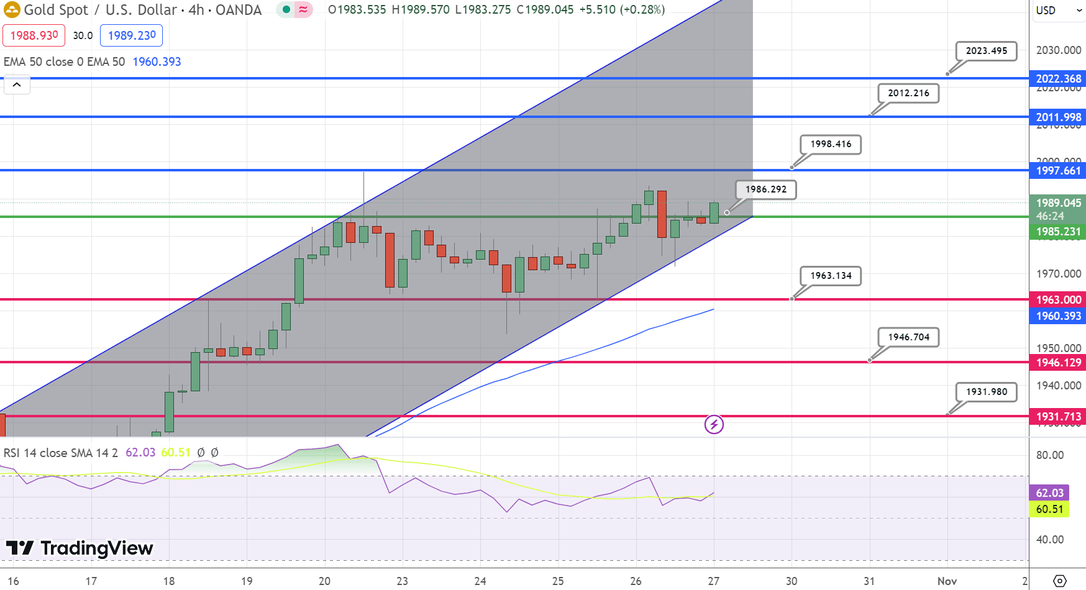Open chart settings gear icon

1060,581
